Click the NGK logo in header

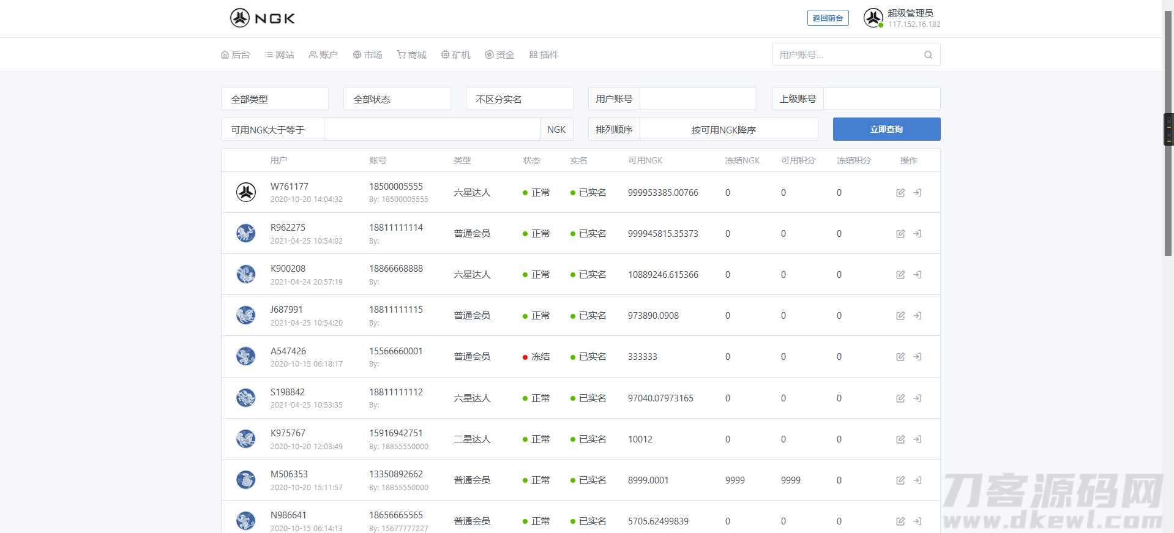263,18
